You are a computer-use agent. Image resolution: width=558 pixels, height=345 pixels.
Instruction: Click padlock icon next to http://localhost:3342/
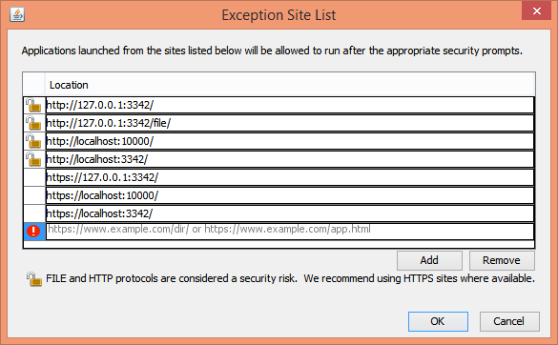point(33,160)
